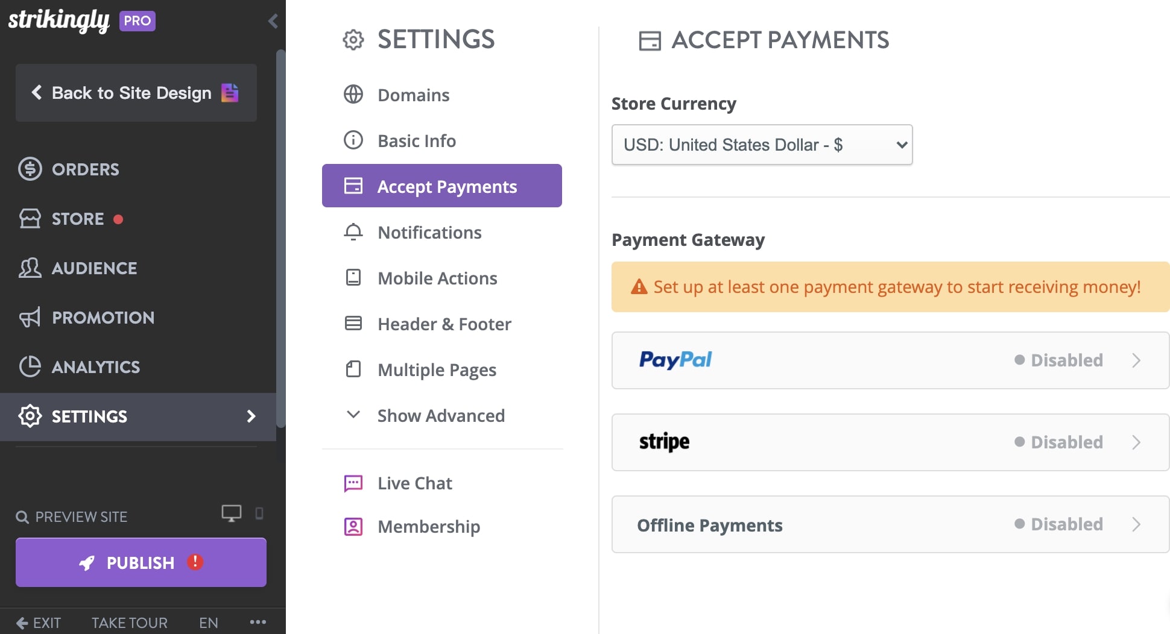The image size is (1170, 634).
Task: Open the Stripe gateway configuration
Action: pos(890,442)
